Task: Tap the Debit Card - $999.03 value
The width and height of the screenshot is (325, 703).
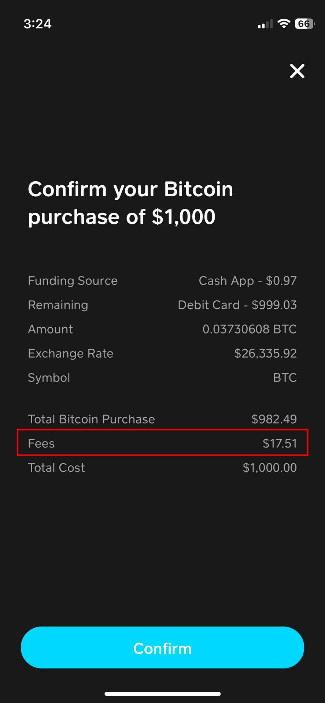Action: pyautogui.click(x=237, y=305)
